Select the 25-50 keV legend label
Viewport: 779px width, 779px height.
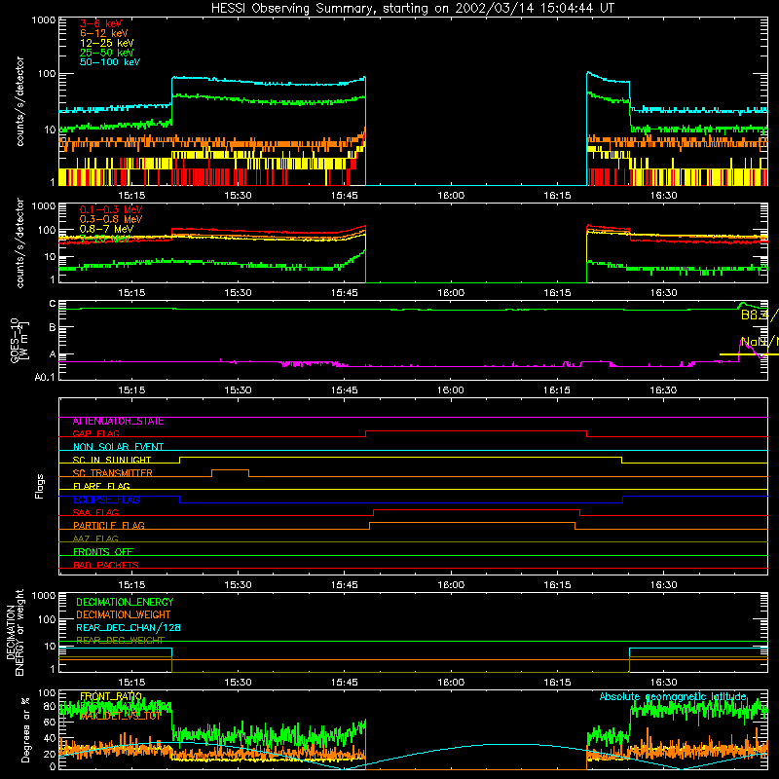coord(107,53)
